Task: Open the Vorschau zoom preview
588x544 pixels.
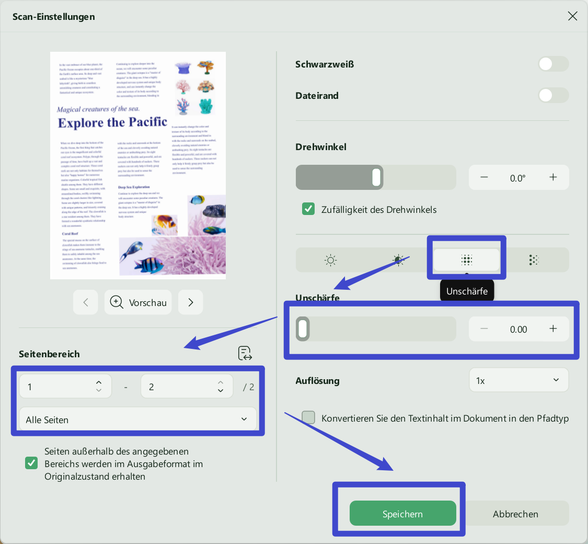Action: pos(138,302)
